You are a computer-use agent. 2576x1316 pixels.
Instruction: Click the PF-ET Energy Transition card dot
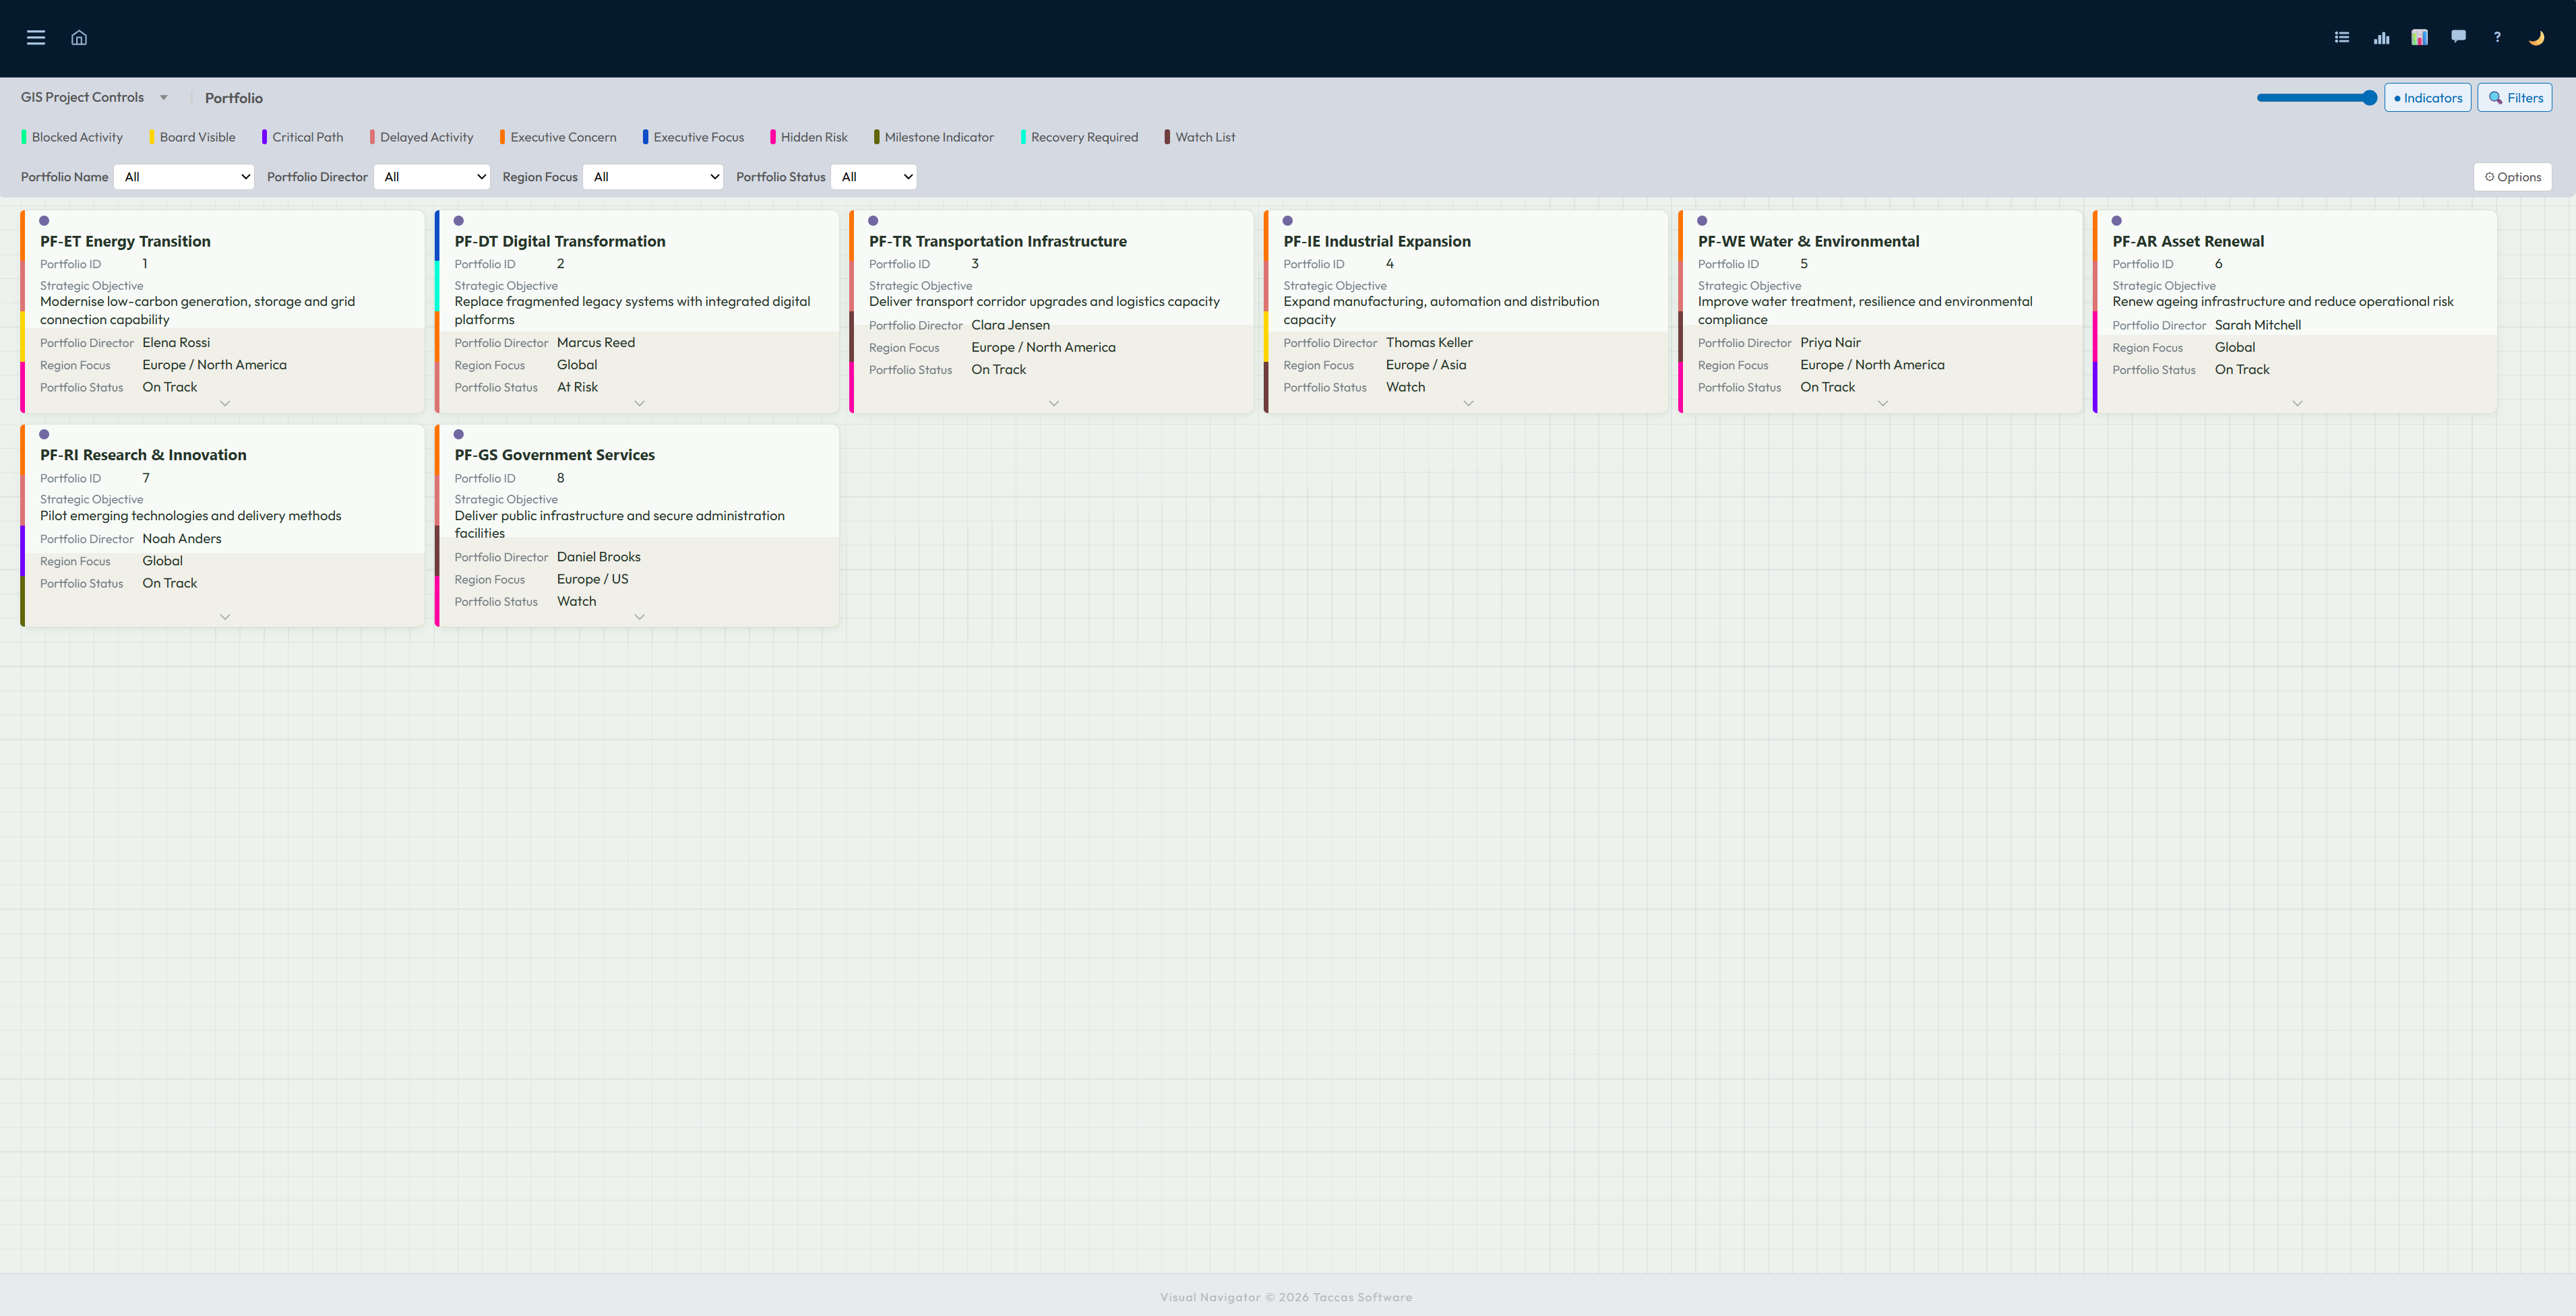click(44, 221)
